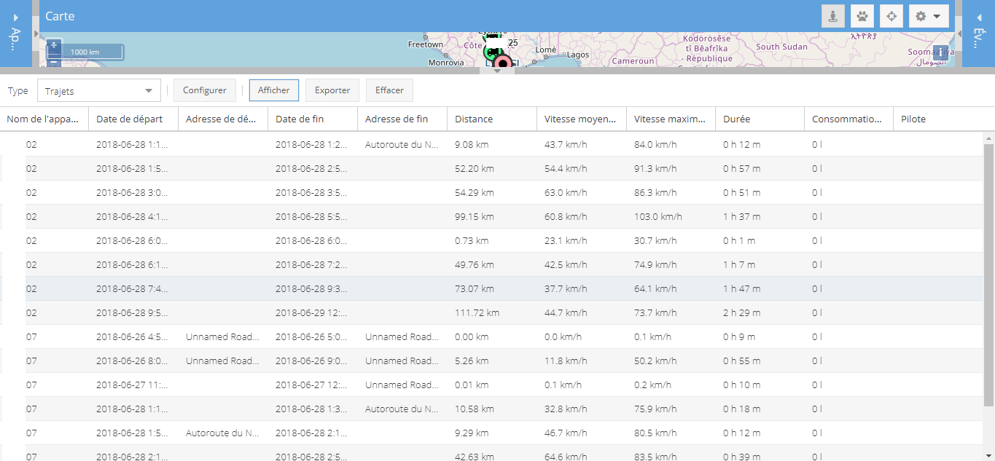The width and height of the screenshot is (995, 461).
Task: Click the map attribution info icon
Action: [940, 52]
